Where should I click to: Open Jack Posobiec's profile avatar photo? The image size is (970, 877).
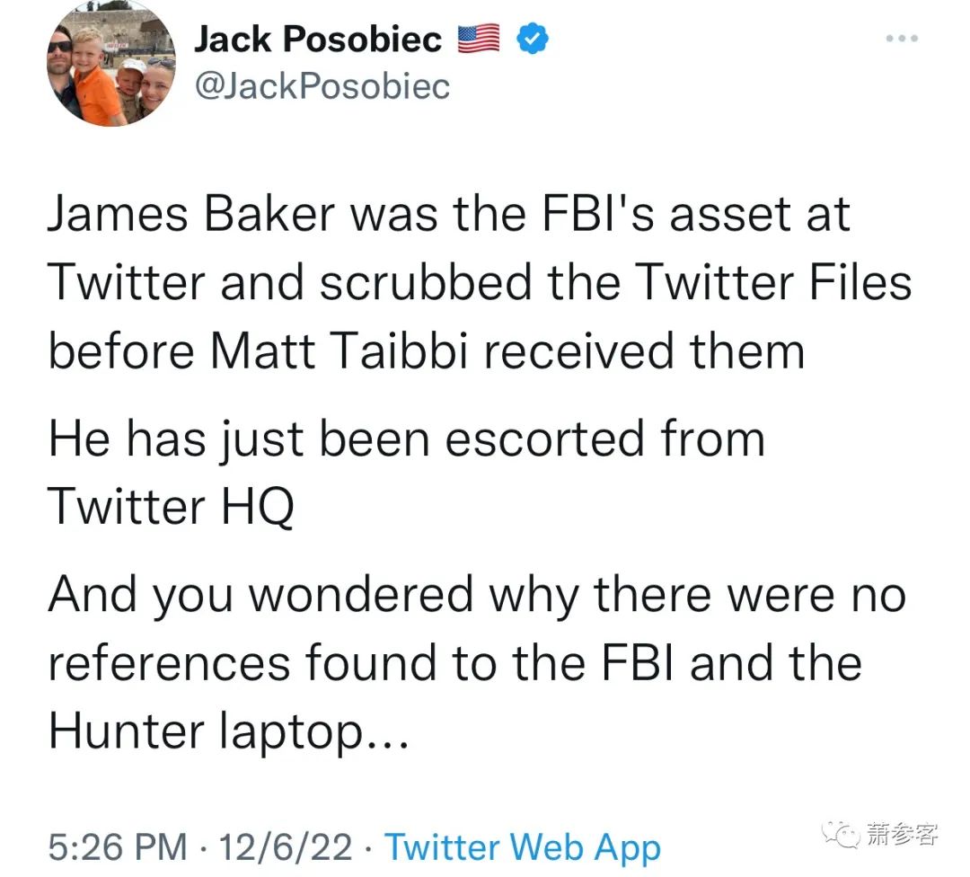pos(110,63)
